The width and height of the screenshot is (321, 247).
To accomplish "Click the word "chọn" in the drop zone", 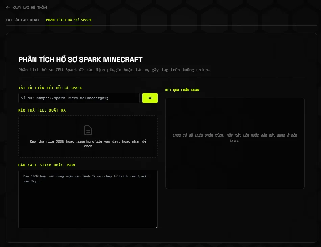I will (x=88, y=146).
